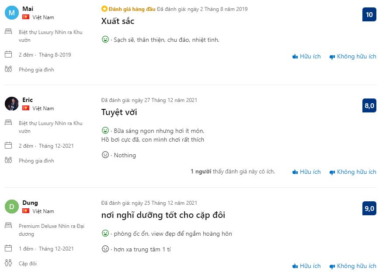Click Không hữu ích on Dung's review
Screen dimensions: 386x278
(x=353, y=266)
